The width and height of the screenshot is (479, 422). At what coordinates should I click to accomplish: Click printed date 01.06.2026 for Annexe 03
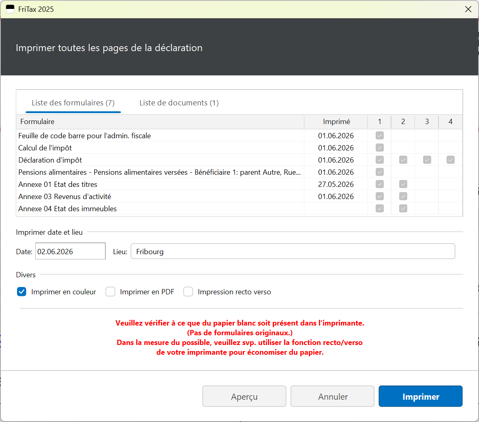(x=336, y=197)
